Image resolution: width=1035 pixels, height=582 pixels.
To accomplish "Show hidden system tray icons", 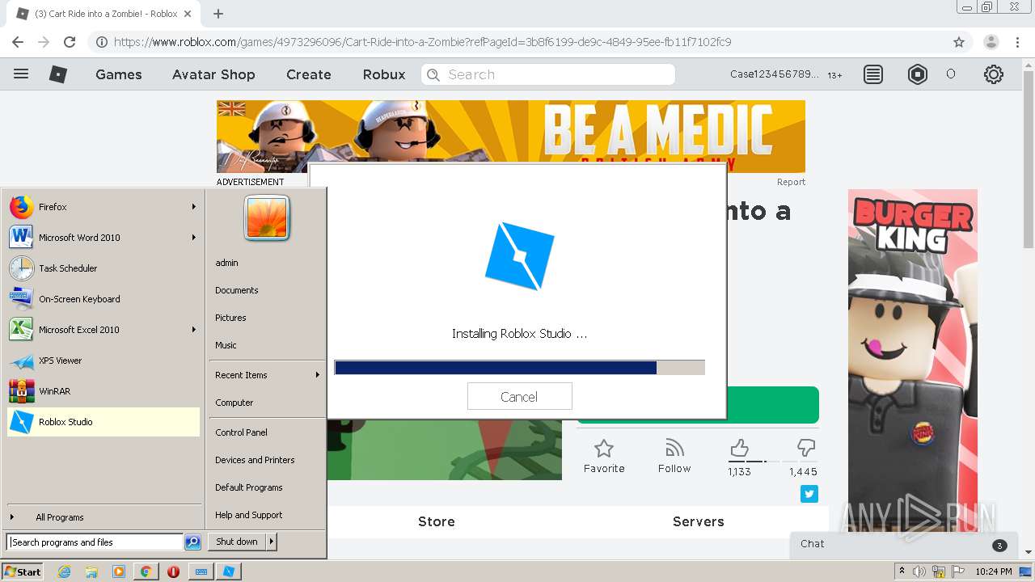I will pyautogui.click(x=902, y=571).
